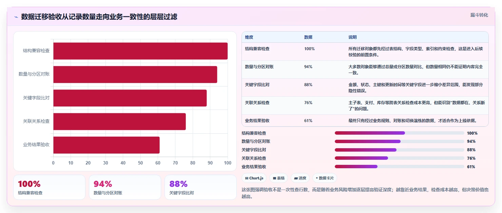Click the 76% label beside progress bar
Screen dimensions: 502x213
[x=471, y=158]
